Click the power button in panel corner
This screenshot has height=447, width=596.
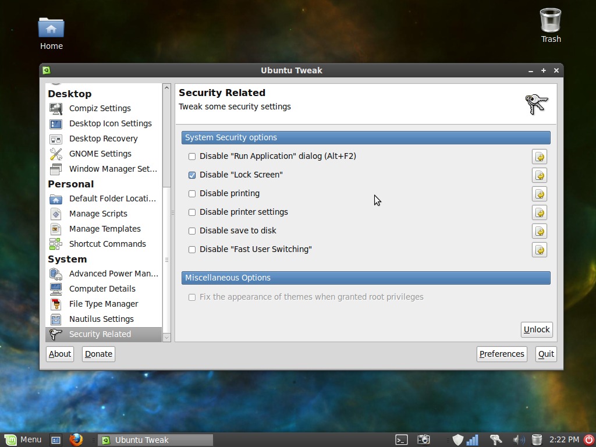pos(589,440)
